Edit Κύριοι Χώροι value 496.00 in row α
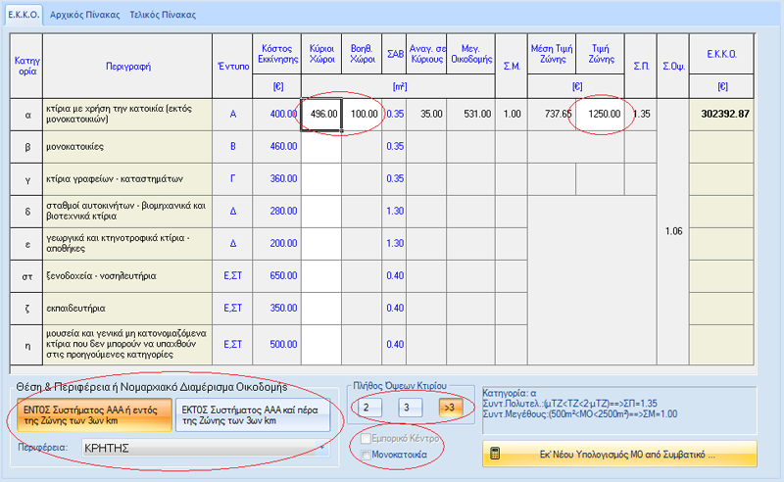The width and height of the screenshot is (784, 482). coord(321,114)
